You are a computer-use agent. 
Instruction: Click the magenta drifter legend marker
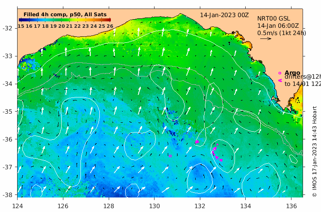click(280, 80)
